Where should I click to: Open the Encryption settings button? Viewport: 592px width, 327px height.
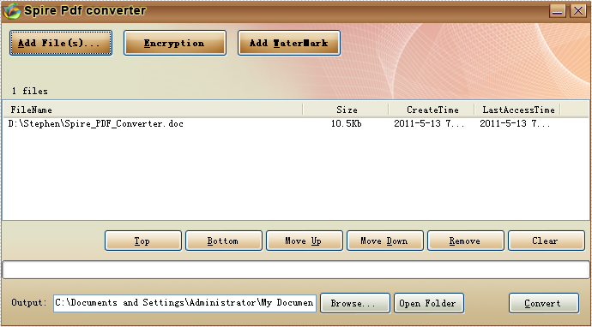coord(175,43)
